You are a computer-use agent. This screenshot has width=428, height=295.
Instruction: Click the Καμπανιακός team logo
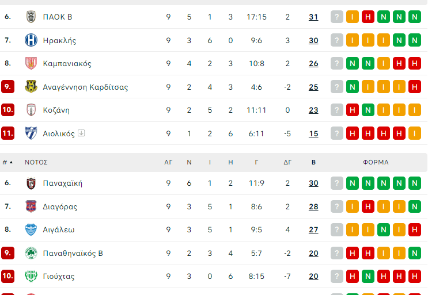click(31, 63)
